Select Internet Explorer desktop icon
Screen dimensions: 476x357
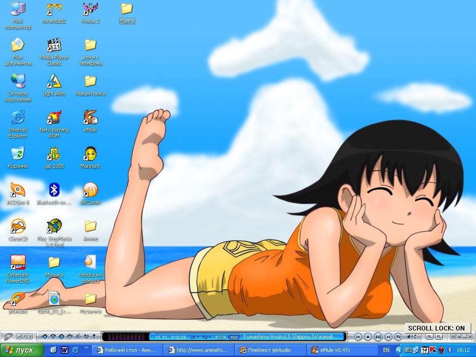tap(18, 124)
